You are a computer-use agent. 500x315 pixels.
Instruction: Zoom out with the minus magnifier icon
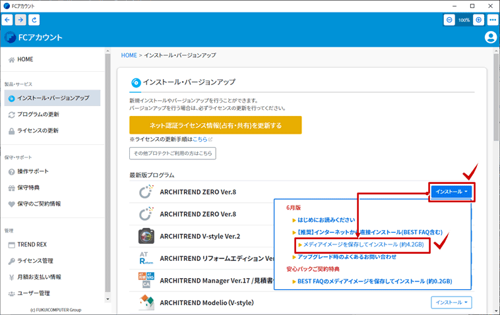pyautogui.click(x=449, y=20)
